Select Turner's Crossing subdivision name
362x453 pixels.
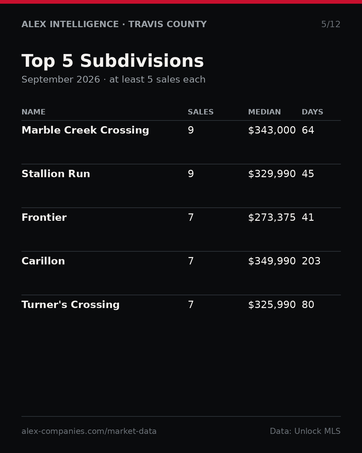point(70,305)
